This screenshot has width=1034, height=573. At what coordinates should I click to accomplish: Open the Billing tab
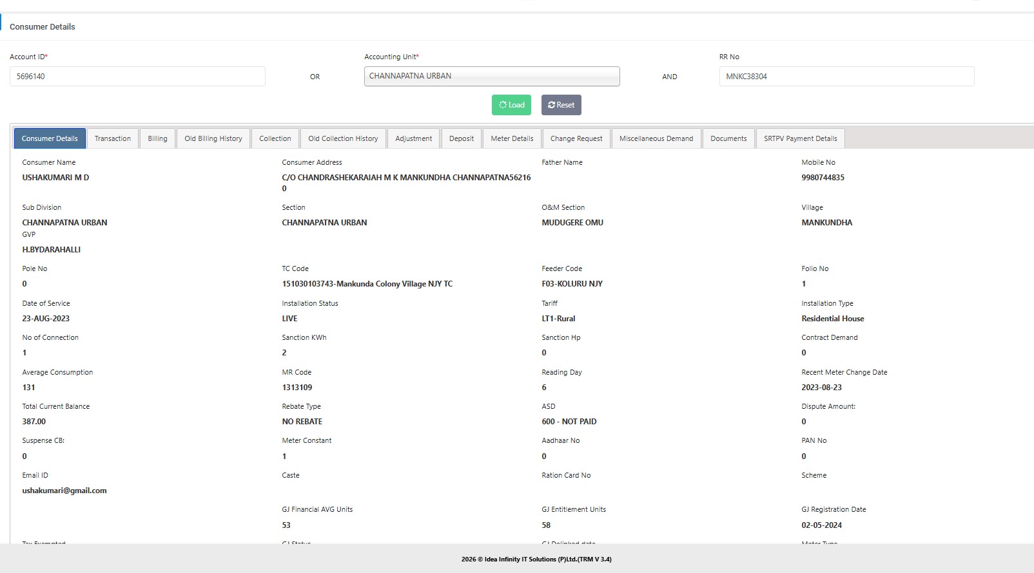pos(157,138)
